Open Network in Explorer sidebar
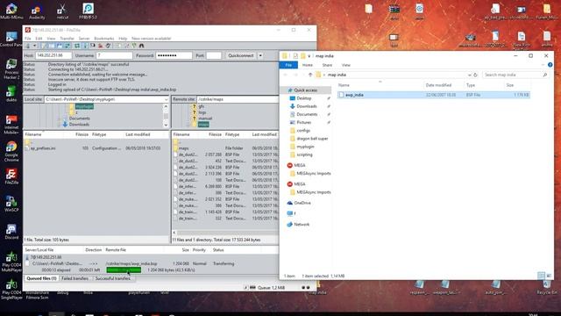Viewport: 561px width, 316px height. (x=302, y=225)
